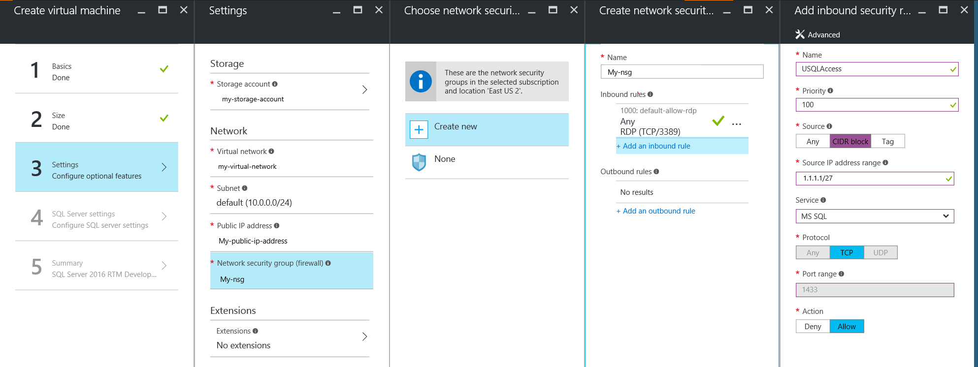This screenshot has height=367, width=978.
Task: Click info icon beside Public IP address
Action: pyautogui.click(x=277, y=226)
